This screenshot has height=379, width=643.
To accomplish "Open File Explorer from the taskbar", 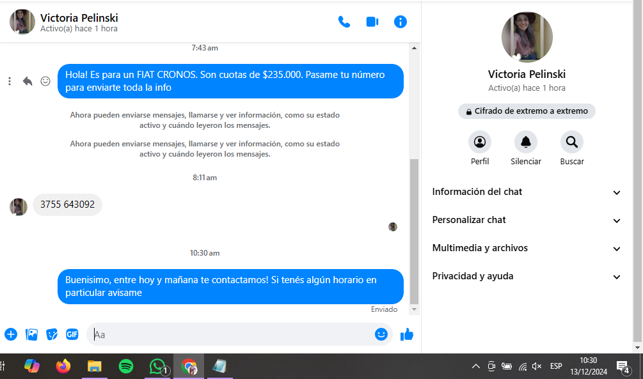I will (94, 366).
